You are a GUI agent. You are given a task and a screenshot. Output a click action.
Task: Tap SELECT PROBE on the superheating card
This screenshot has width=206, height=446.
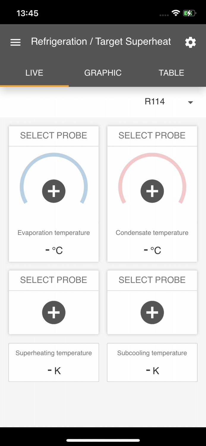pos(54,280)
